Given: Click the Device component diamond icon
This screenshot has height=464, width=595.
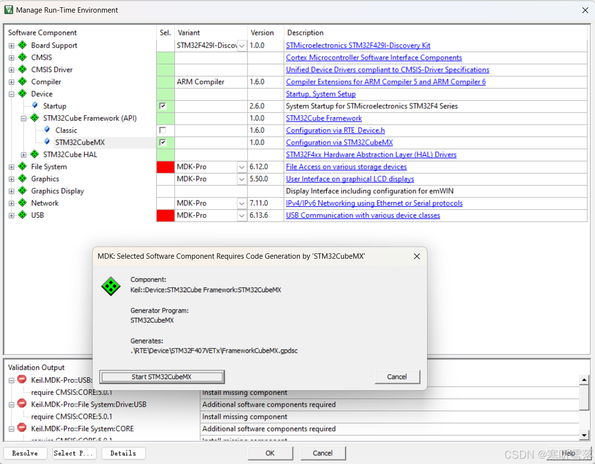Looking at the screenshot, I should 22,94.
